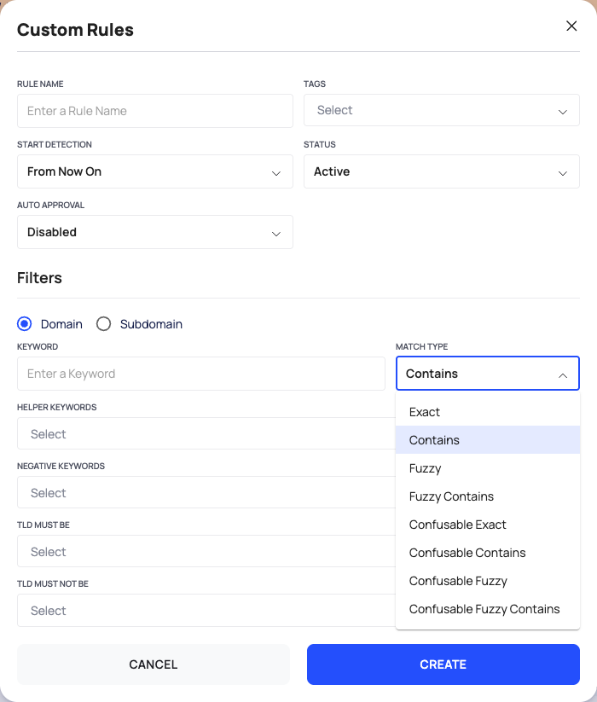
Task: Choose the Confusable Contains option
Action: (x=488, y=553)
